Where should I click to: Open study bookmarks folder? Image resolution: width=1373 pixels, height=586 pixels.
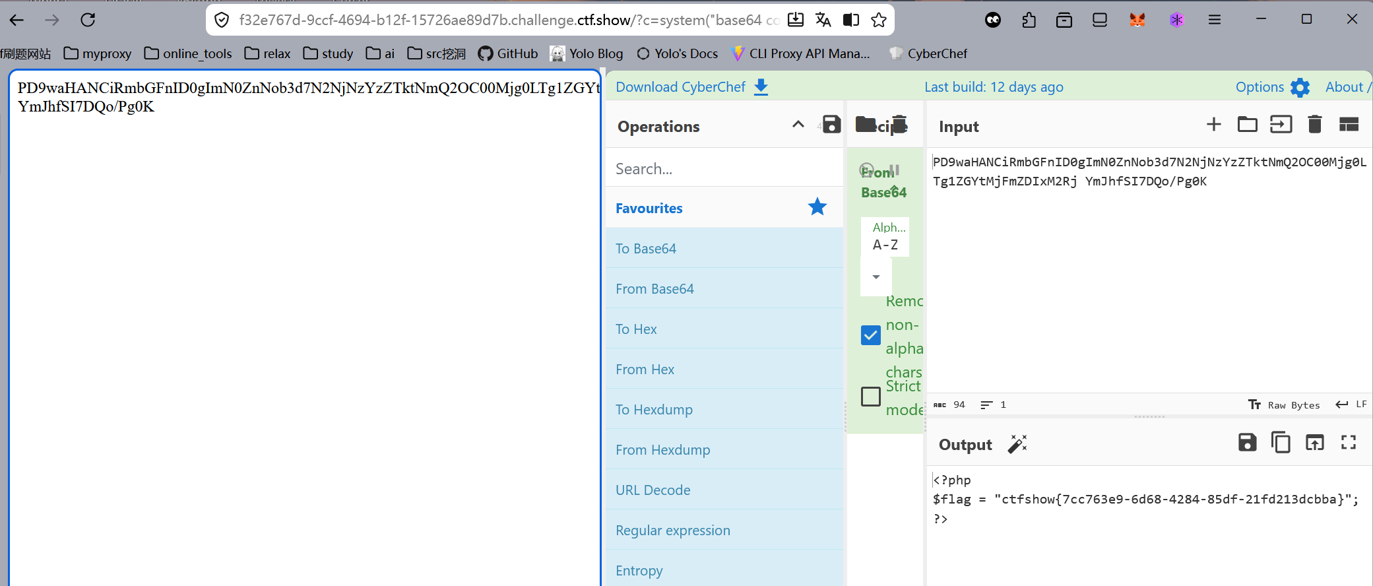328,53
